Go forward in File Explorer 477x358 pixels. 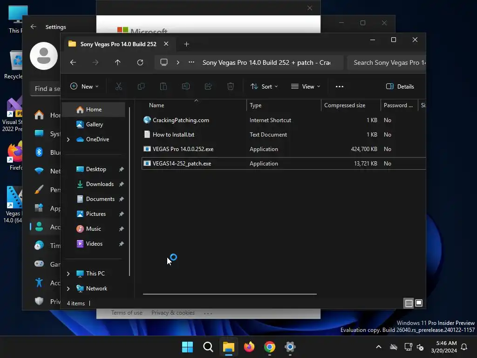[x=95, y=62]
